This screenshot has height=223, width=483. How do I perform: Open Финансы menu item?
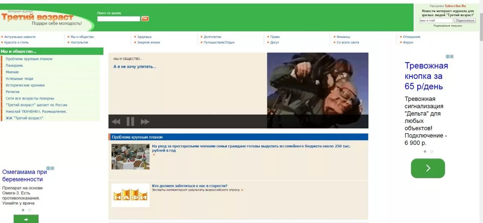point(343,37)
